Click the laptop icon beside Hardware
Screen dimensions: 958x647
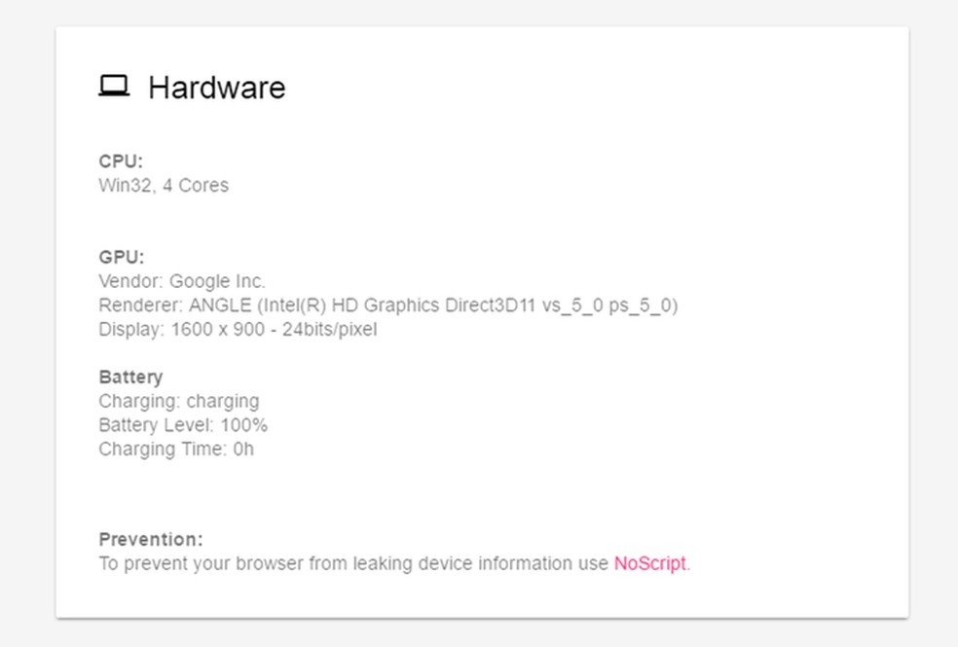click(114, 87)
